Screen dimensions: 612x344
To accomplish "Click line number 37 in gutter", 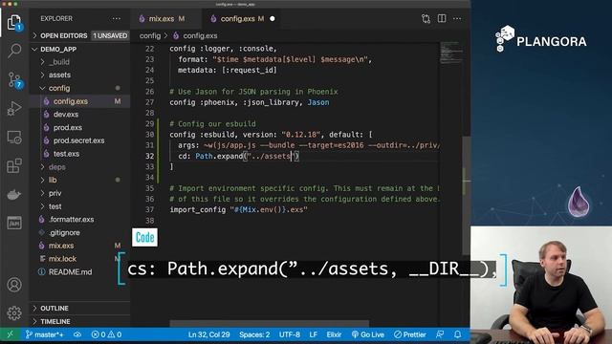I will click(x=149, y=209).
